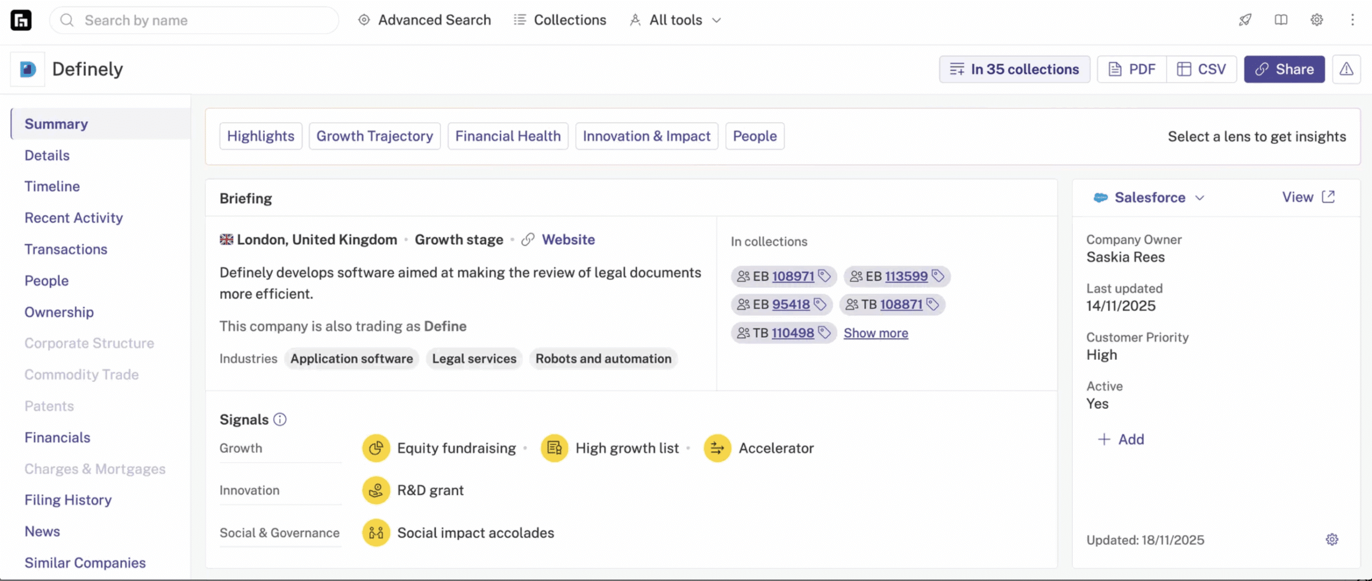Go to Similar Companies in the sidebar

pos(85,563)
